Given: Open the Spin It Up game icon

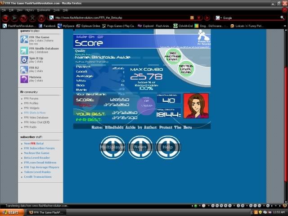Looking at the screenshot, I should click(x=24, y=59).
